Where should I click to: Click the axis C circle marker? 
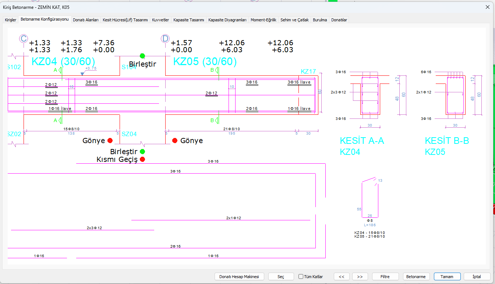point(24,39)
